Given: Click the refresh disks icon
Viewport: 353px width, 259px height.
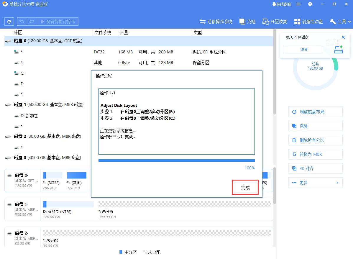Looking at the screenshot, I should click(9, 22).
